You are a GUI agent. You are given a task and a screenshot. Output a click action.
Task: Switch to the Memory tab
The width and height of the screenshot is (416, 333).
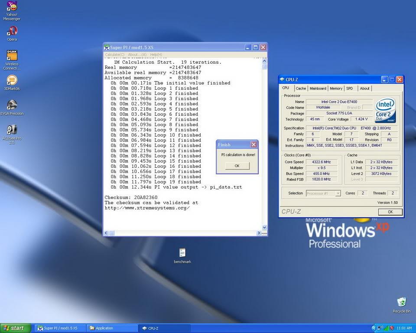(x=336, y=88)
